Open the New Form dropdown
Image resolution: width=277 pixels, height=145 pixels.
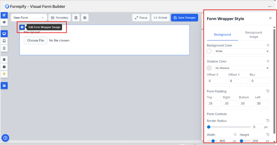[x=29, y=18]
